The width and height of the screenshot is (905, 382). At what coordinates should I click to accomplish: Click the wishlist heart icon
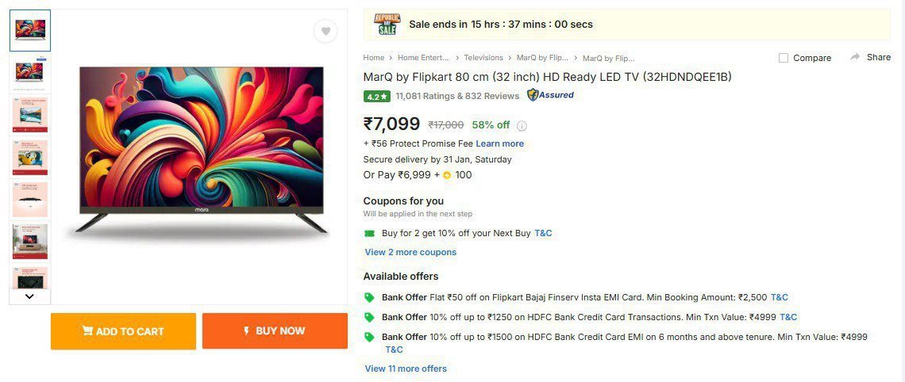pyautogui.click(x=325, y=31)
